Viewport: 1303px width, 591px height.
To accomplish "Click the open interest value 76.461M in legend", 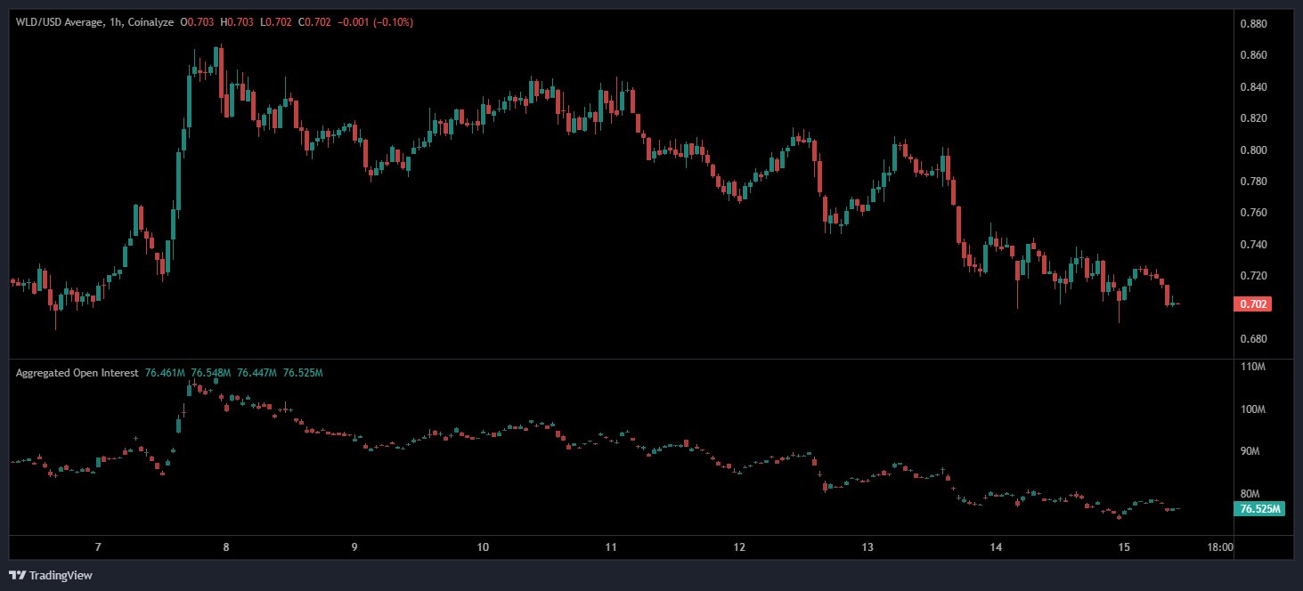I will (x=165, y=373).
